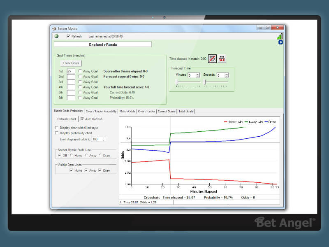
Task: Click the Forecast Time Seconds spinner arrows
Action: pyautogui.click(x=227, y=75)
